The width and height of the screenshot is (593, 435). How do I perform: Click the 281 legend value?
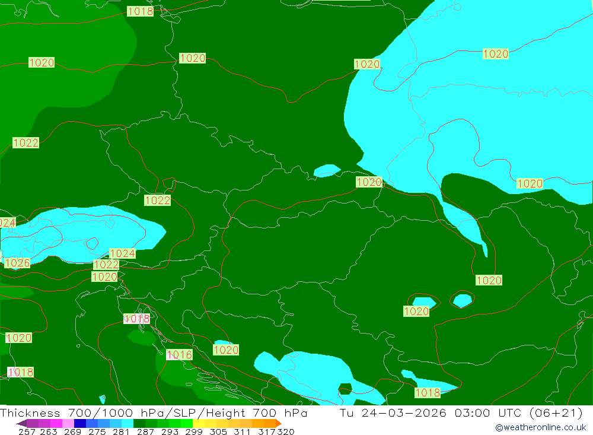tap(121, 431)
